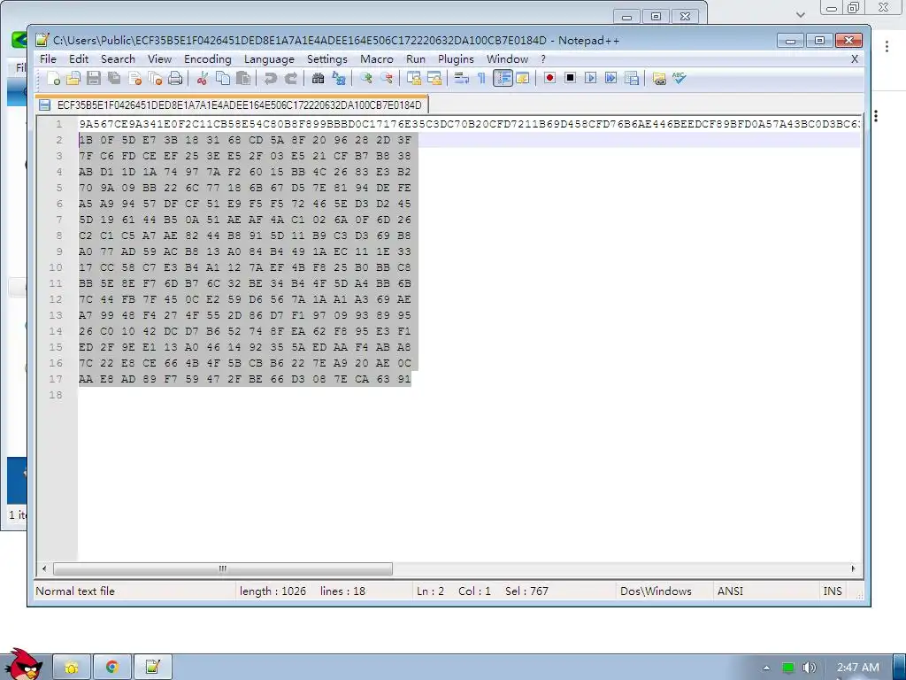Screen dimensions: 906x680
Task: Open the user defined language dialog icon
Action: pos(522,78)
